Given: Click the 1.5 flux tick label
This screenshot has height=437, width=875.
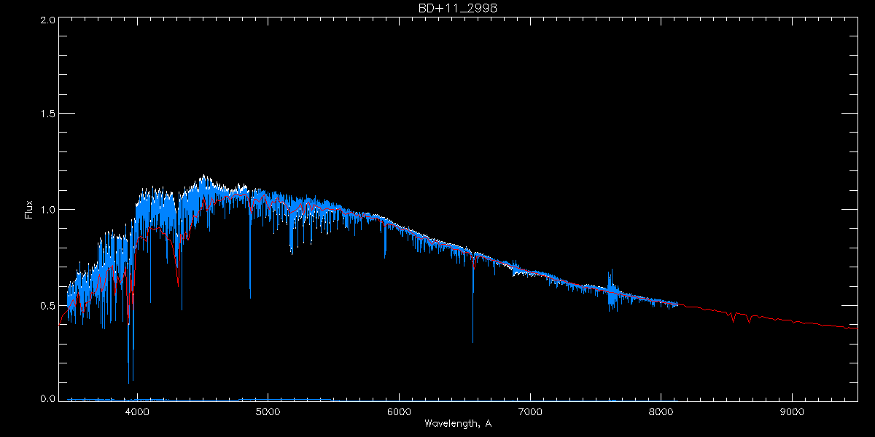Looking at the screenshot, I should (x=47, y=114).
